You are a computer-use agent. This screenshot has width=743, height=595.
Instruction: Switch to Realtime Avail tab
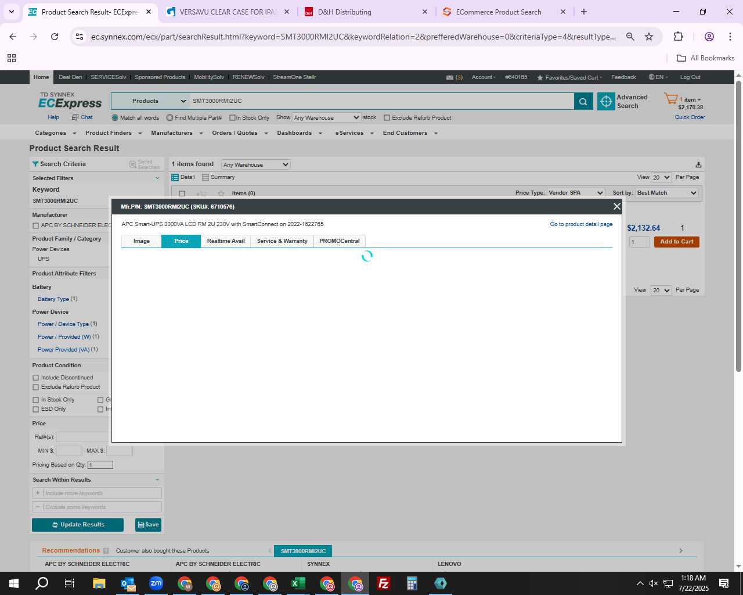pyautogui.click(x=226, y=241)
